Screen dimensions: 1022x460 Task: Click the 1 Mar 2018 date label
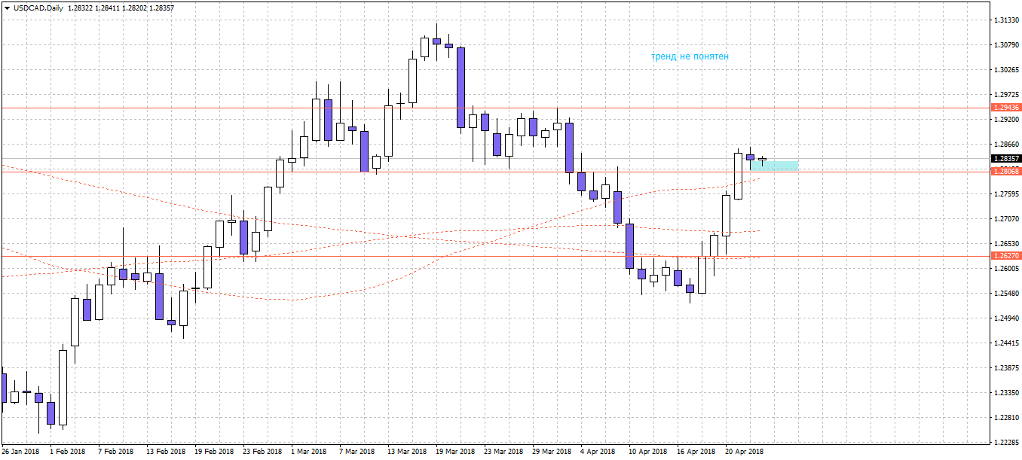(309, 452)
